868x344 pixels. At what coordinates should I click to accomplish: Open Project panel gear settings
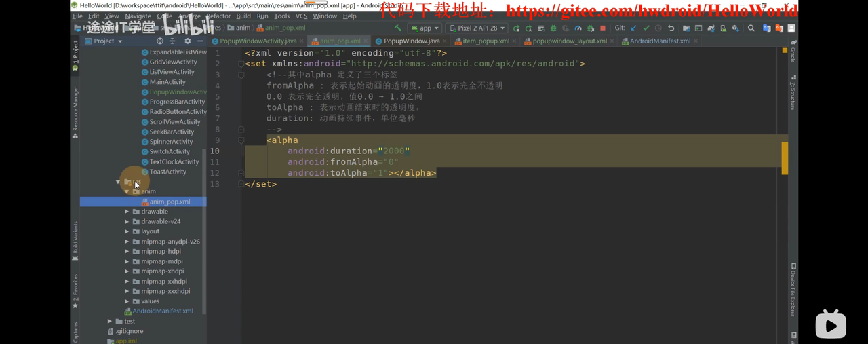[x=188, y=41]
